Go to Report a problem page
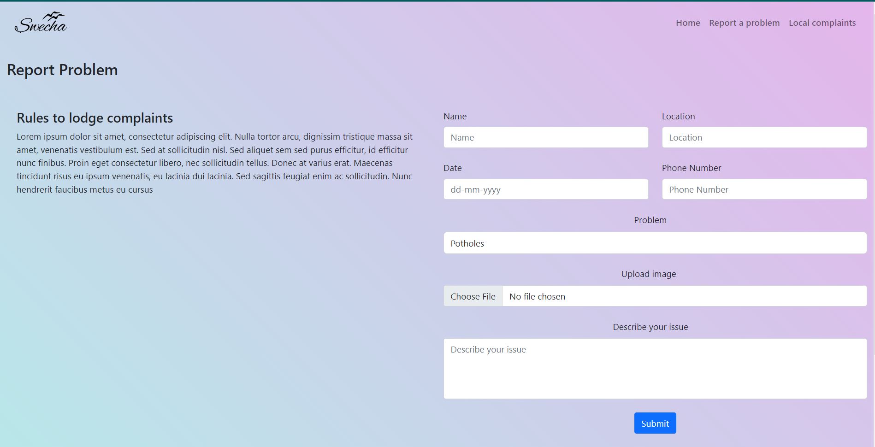 [744, 23]
